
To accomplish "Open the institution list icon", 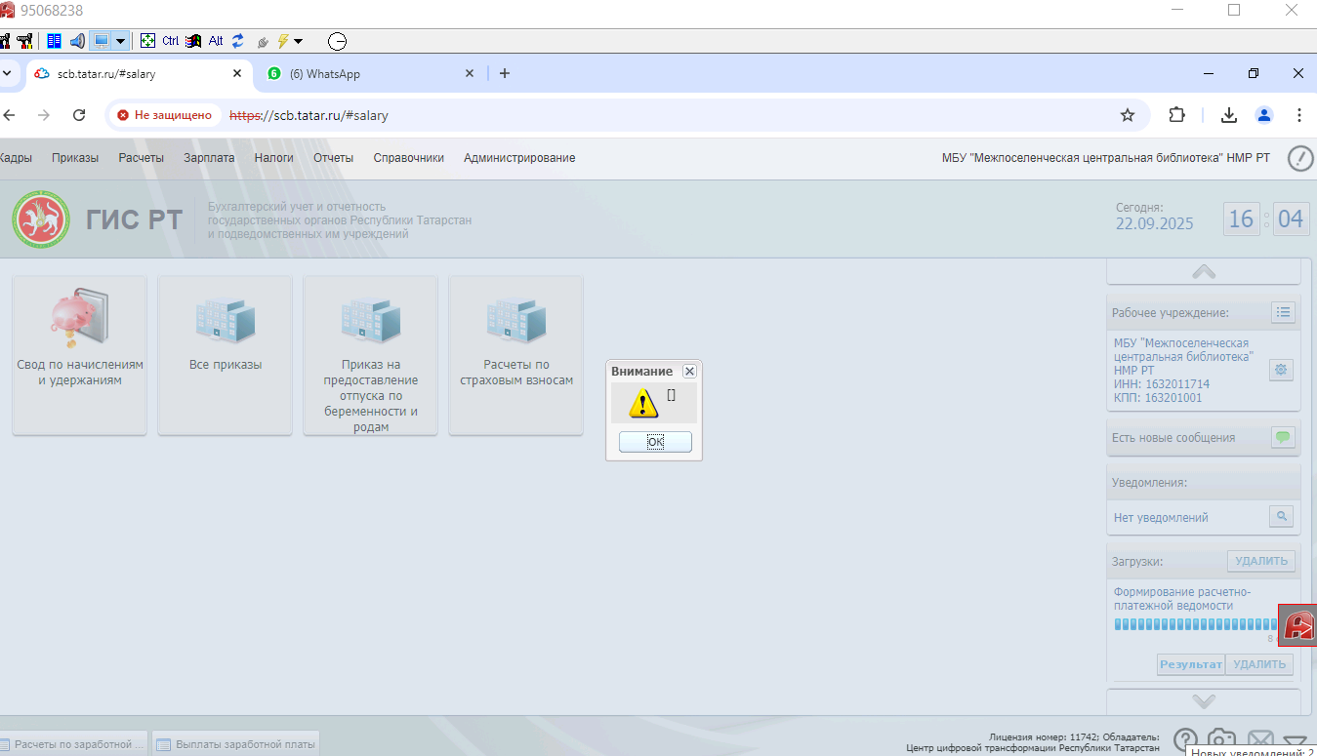I will (1283, 312).
